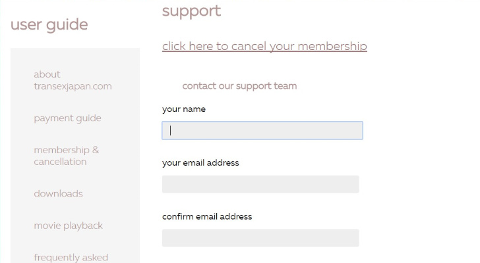This screenshot has height=263, width=480.
Task: Click 'click here to cancel your membership'
Action: tap(264, 46)
